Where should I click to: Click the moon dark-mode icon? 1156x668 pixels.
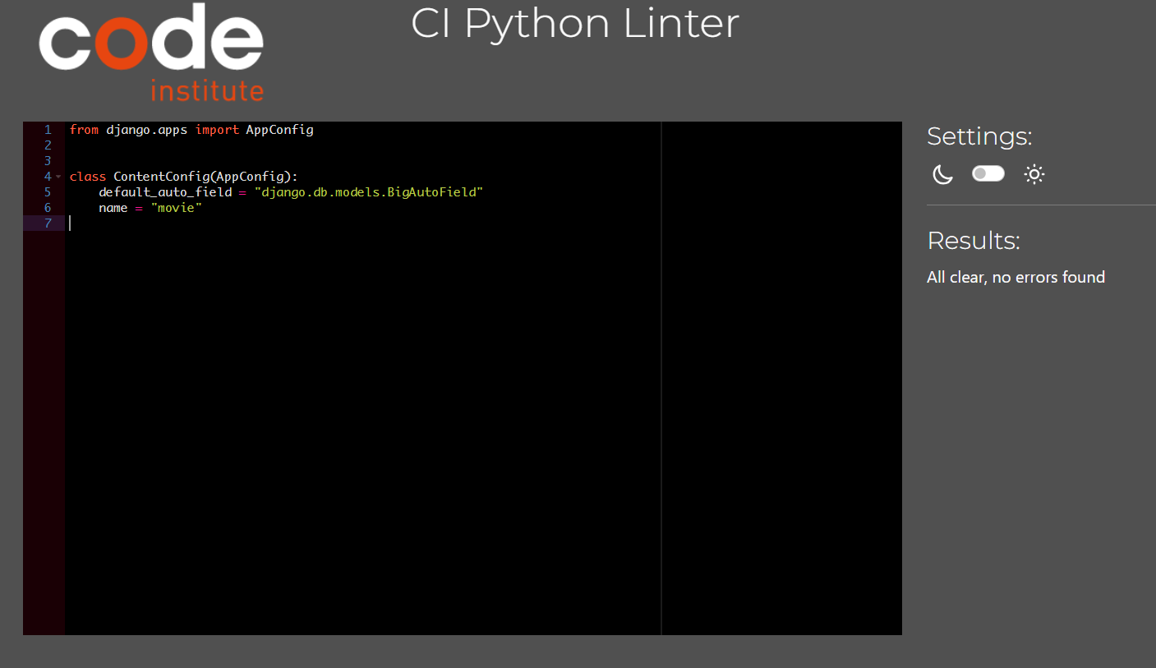942,174
